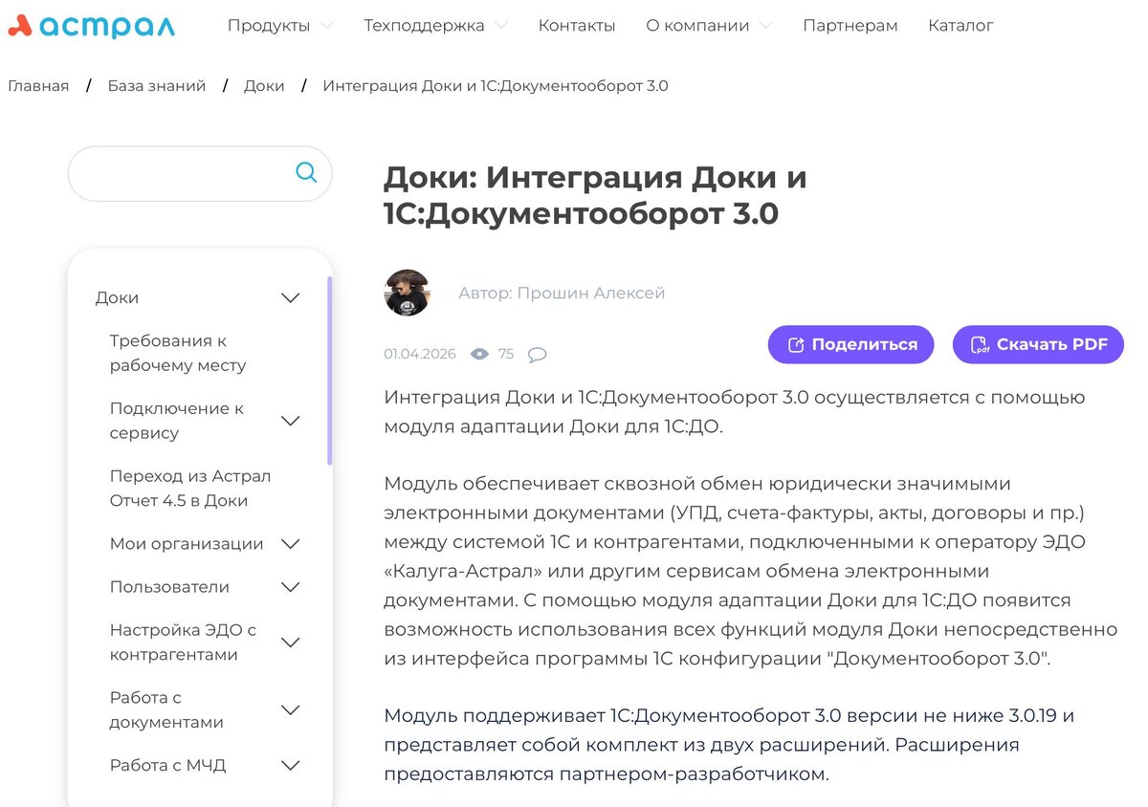Click the Пользователи sidebar label
Image resolution: width=1148 pixels, height=807 pixels.
click(x=169, y=587)
